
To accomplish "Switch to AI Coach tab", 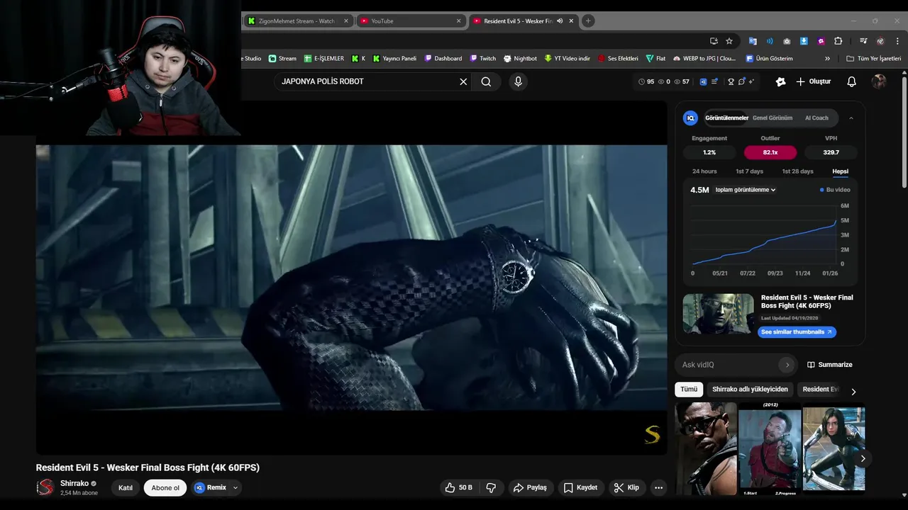I will (816, 118).
